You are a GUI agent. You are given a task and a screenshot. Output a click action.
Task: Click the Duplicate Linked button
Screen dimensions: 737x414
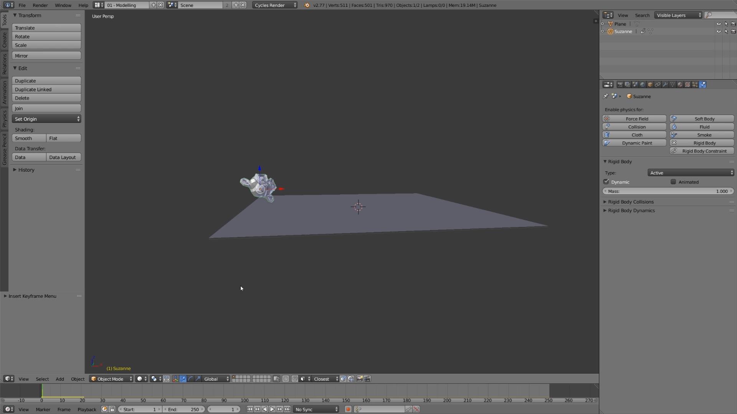tap(46, 89)
